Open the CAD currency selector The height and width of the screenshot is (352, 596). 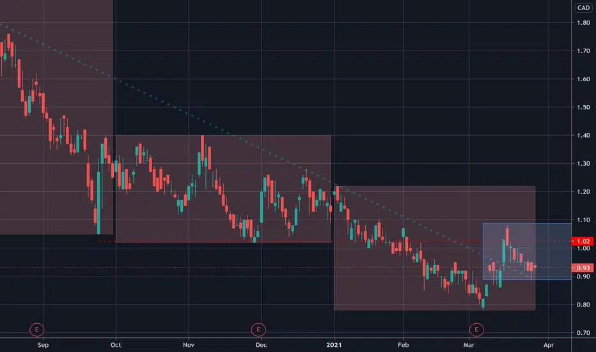tap(583, 8)
